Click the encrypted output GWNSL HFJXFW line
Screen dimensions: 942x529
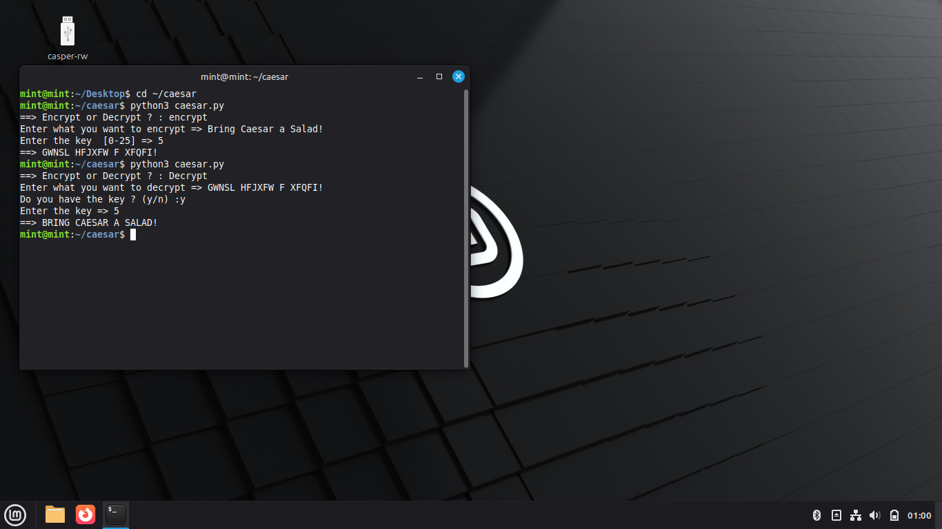coord(100,152)
